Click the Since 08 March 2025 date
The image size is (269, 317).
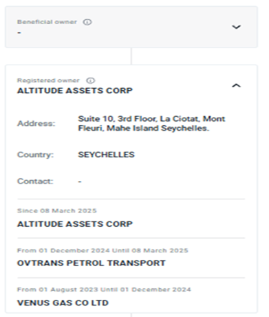57,210
